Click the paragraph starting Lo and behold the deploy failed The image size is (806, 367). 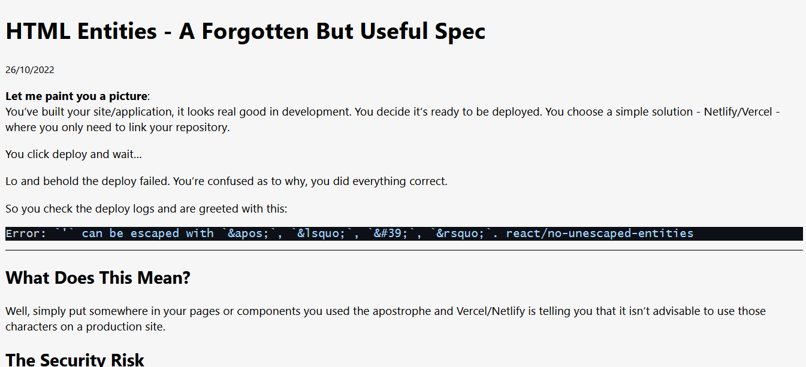[x=227, y=181]
